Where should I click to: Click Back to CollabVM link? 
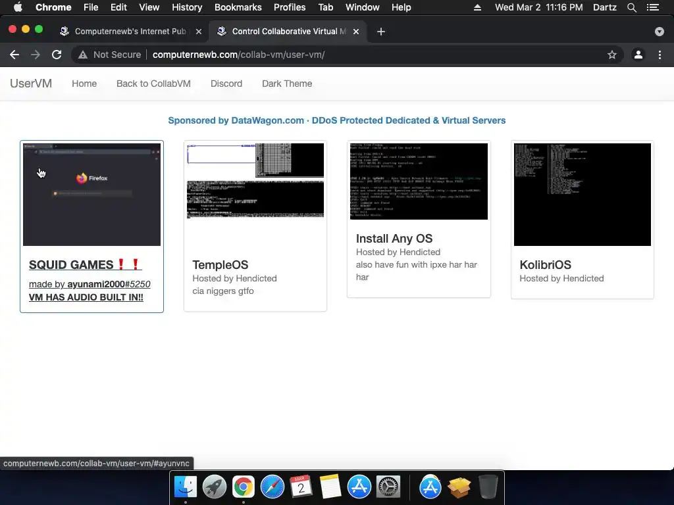[x=153, y=84]
